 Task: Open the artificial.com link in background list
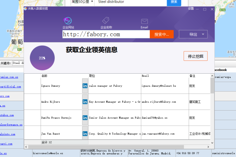pyautogui.click(x=10, y=87)
